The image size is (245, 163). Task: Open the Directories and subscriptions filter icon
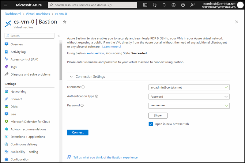click(x=155, y=5)
